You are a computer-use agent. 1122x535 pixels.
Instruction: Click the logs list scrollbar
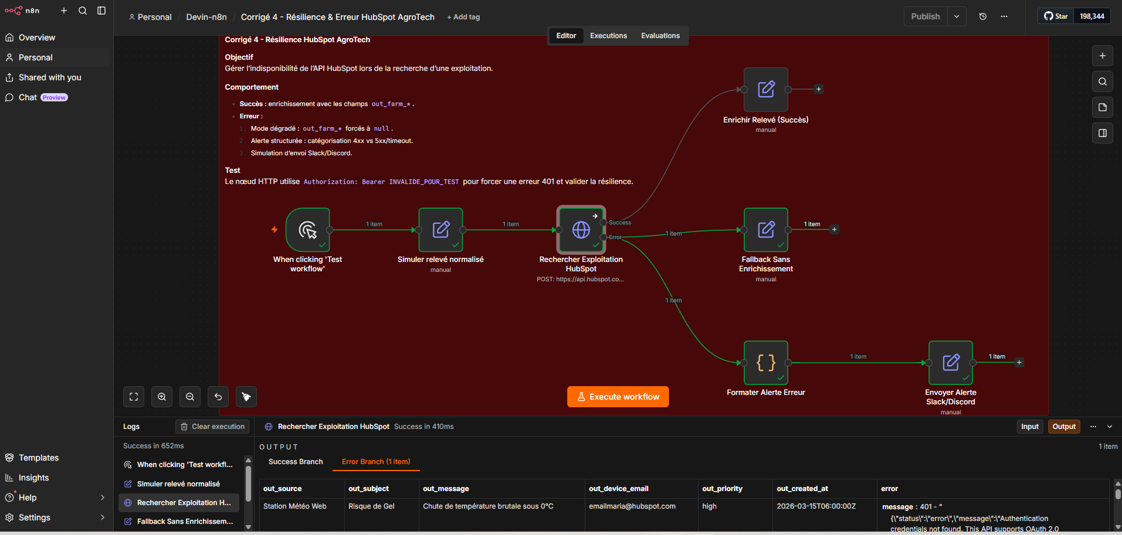pos(248,483)
